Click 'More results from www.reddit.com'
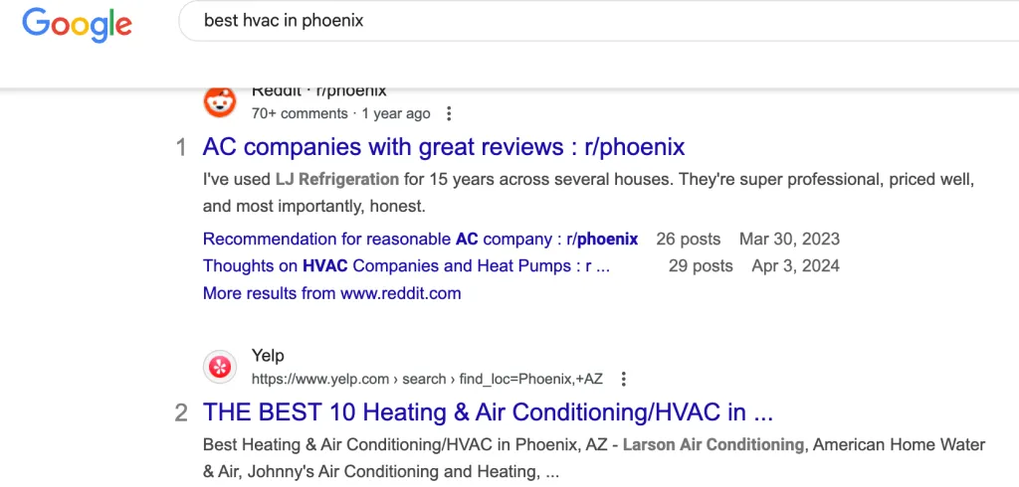The image size is (1019, 487). point(331,293)
